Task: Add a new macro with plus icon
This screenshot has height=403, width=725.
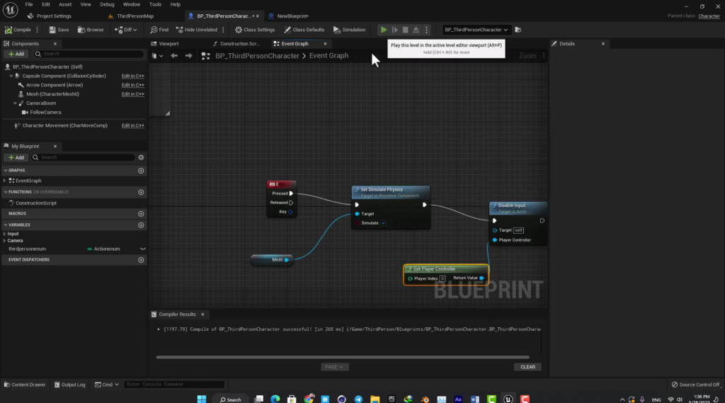Action: (x=141, y=214)
